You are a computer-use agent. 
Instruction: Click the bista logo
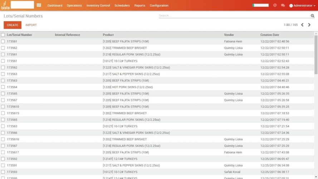point(5,5)
